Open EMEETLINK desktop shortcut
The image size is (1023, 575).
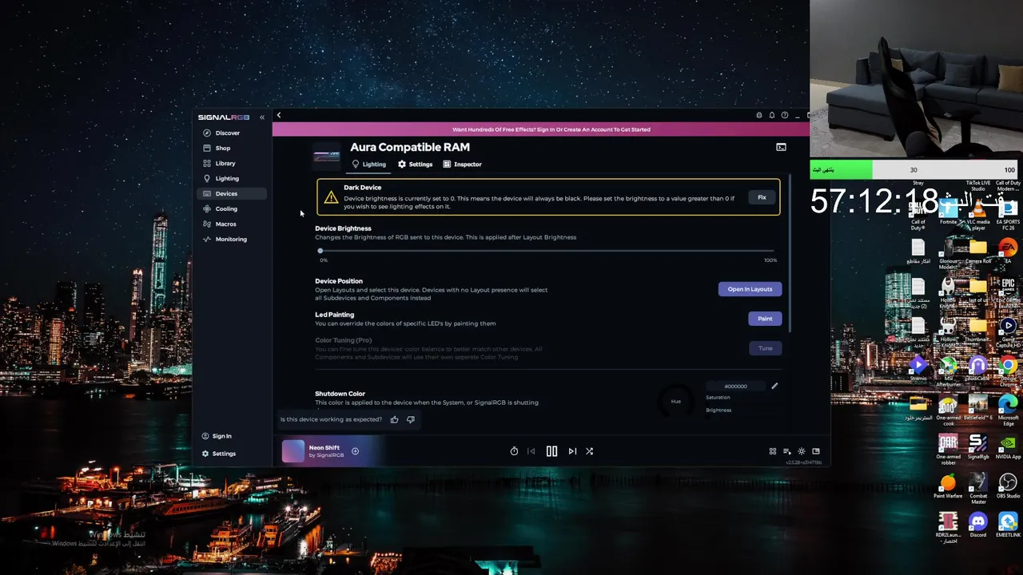1008,525
